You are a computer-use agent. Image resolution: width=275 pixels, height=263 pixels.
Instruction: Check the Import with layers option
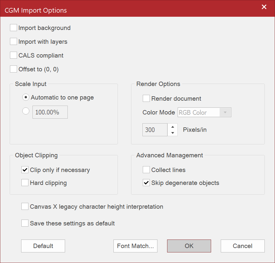tap(13, 42)
